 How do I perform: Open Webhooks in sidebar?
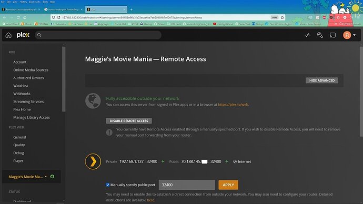click(22, 94)
